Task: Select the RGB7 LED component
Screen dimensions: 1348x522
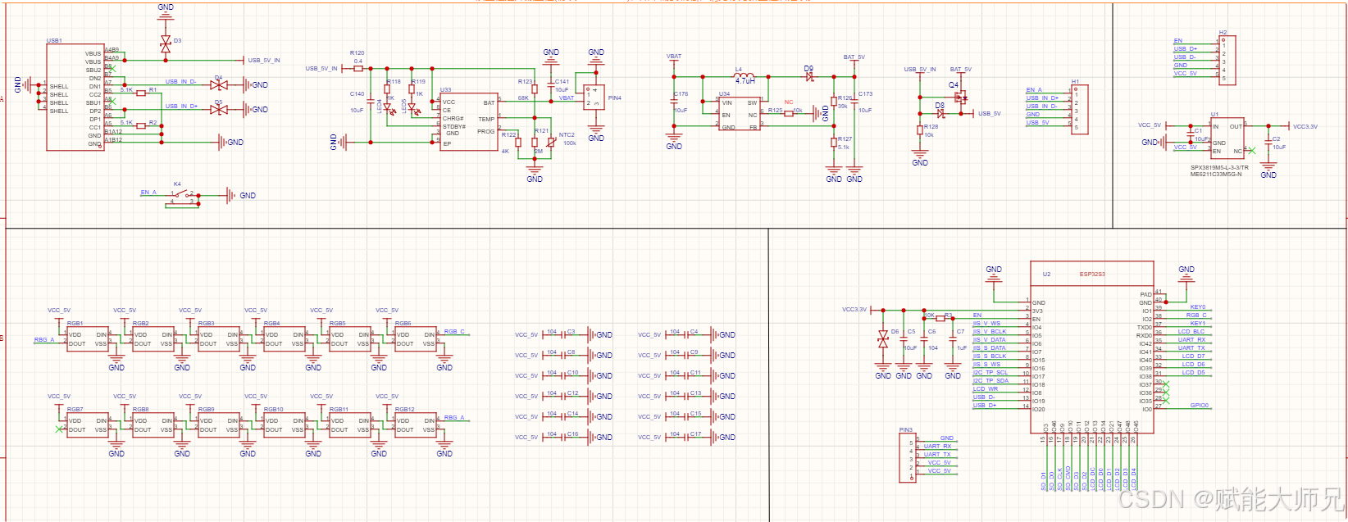Action: pos(87,424)
